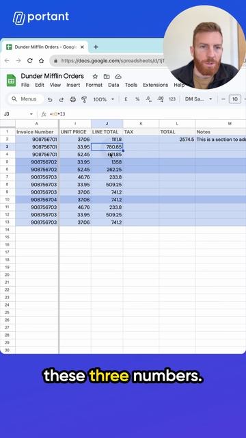
Task: Open the Format menu
Action: (94, 85)
